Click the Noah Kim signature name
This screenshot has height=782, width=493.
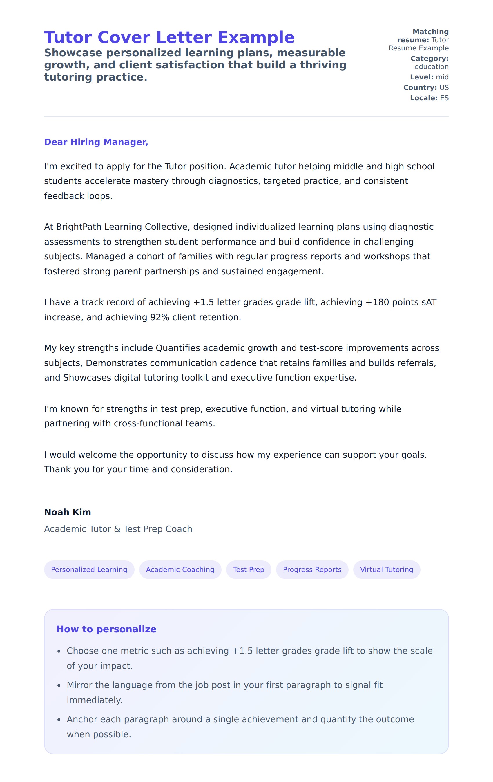point(68,512)
